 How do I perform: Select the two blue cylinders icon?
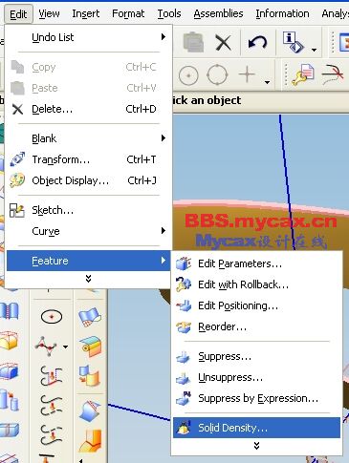(x=9, y=400)
